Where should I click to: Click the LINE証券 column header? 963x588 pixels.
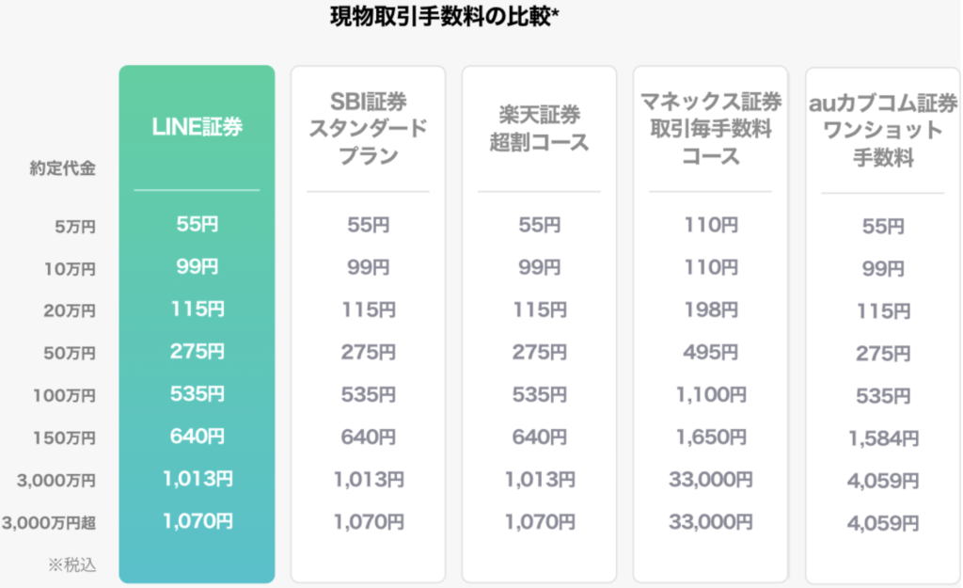click(x=197, y=127)
